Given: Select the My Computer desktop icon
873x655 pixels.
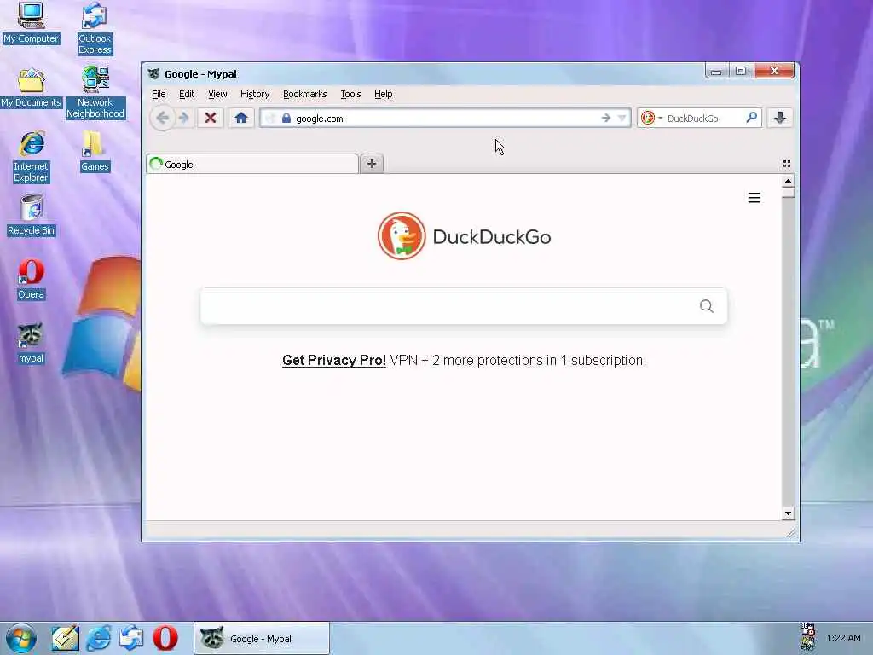Looking at the screenshot, I should click(x=31, y=23).
